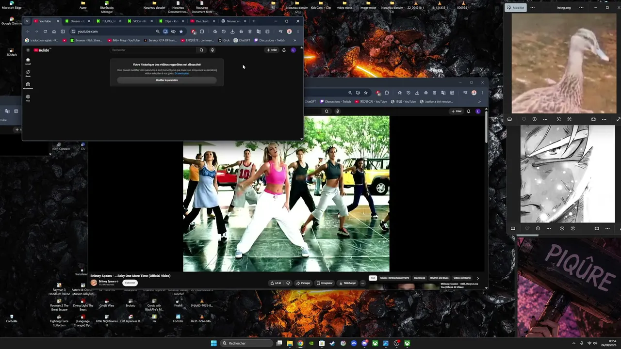Open the ChatGPT bookmark in front window
Screen dimensions: 621x349
click(242, 40)
